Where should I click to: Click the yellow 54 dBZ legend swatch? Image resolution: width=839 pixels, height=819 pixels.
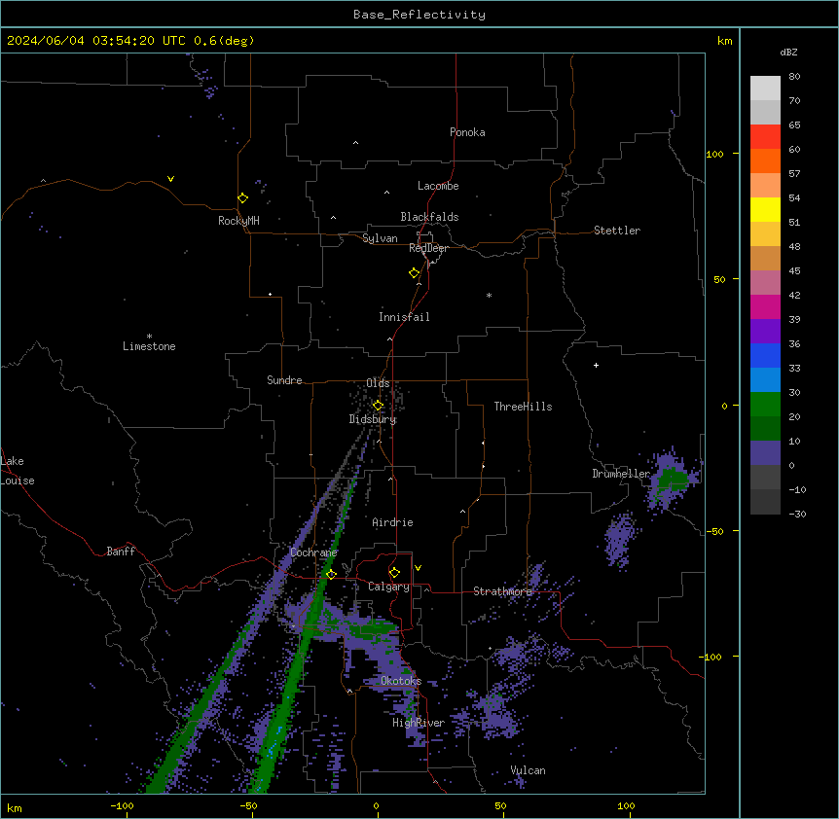(x=765, y=209)
